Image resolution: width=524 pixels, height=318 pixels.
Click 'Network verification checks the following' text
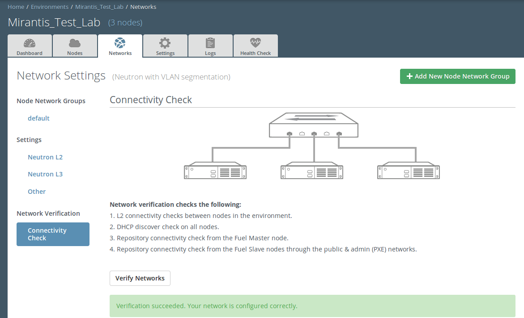175,205
